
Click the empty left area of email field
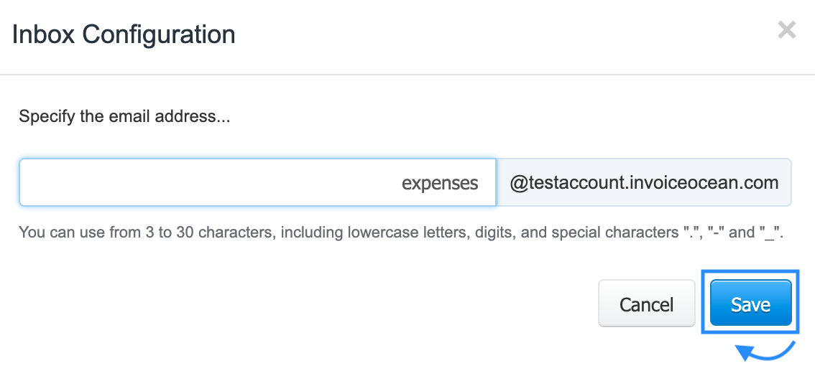(144, 182)
